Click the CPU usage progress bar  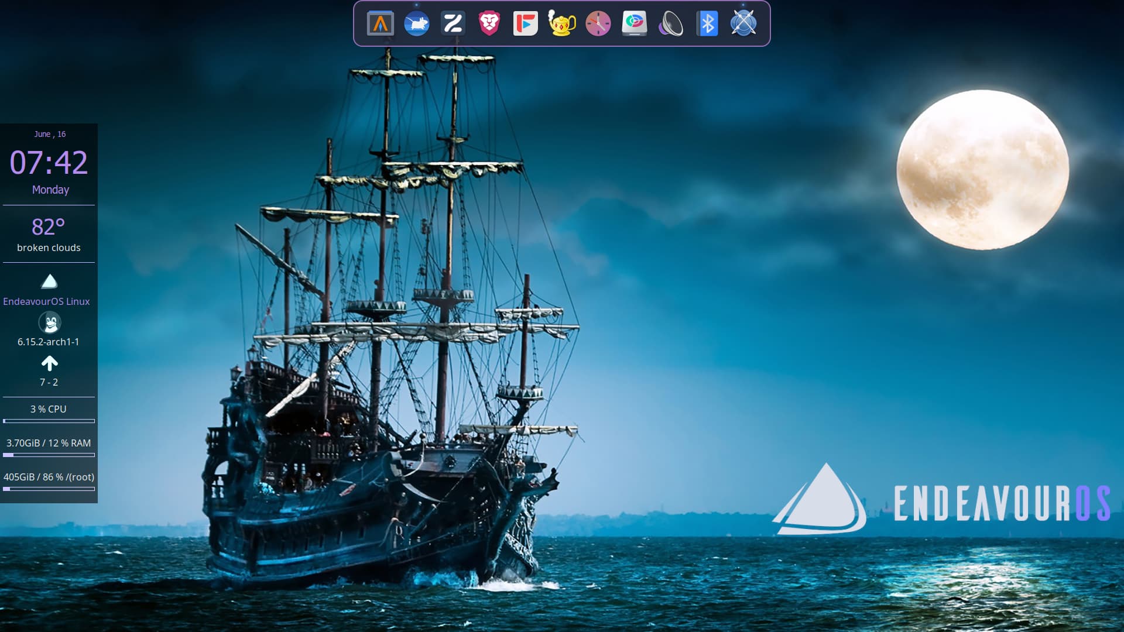coord(49,421)
